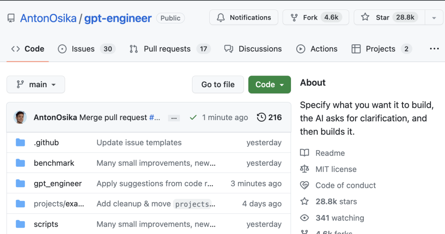Open the Merge pull request commit message
The image size is (445, 234).
coord(113,117)
